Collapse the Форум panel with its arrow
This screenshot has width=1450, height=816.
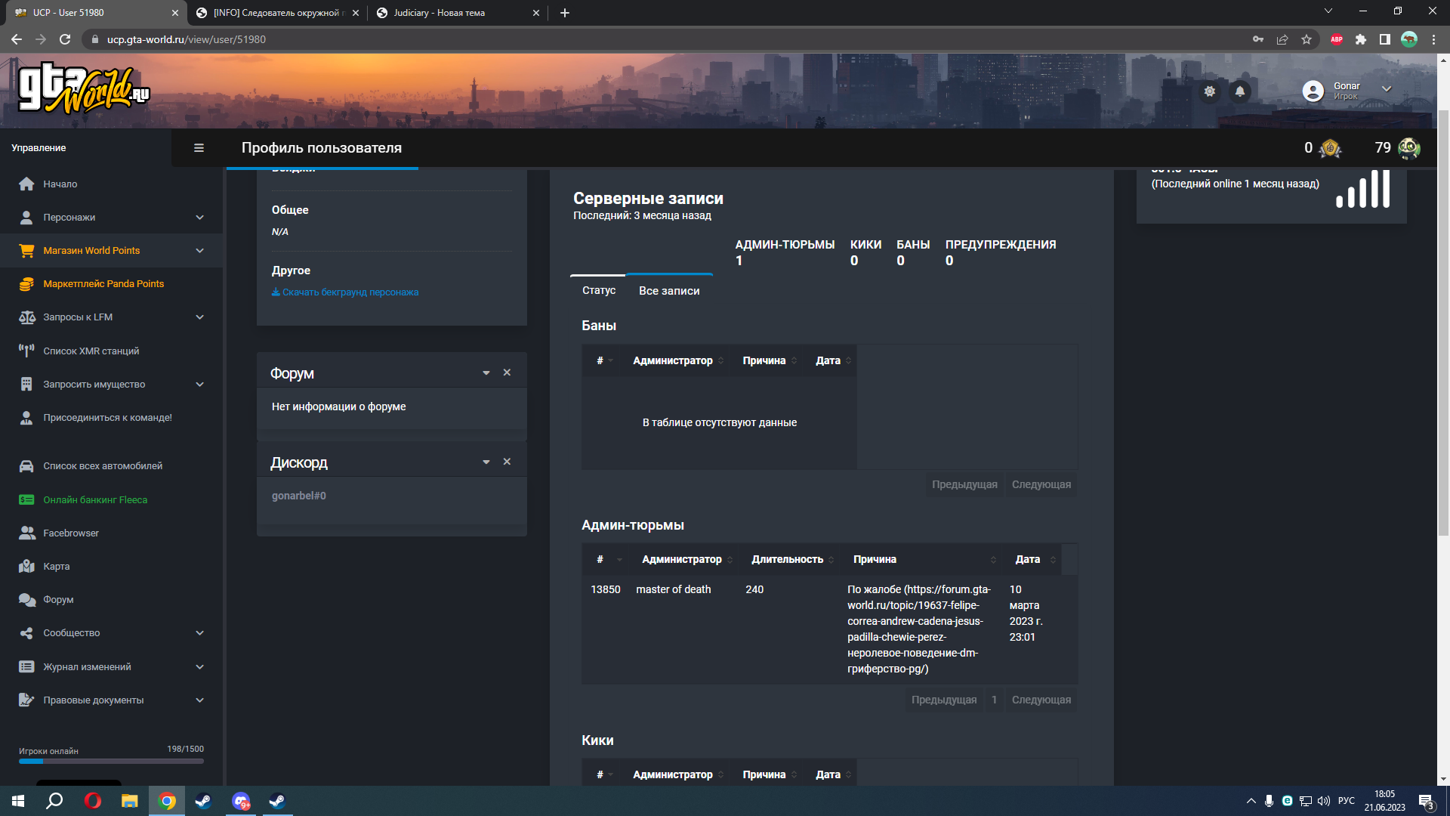click(486, 373)
